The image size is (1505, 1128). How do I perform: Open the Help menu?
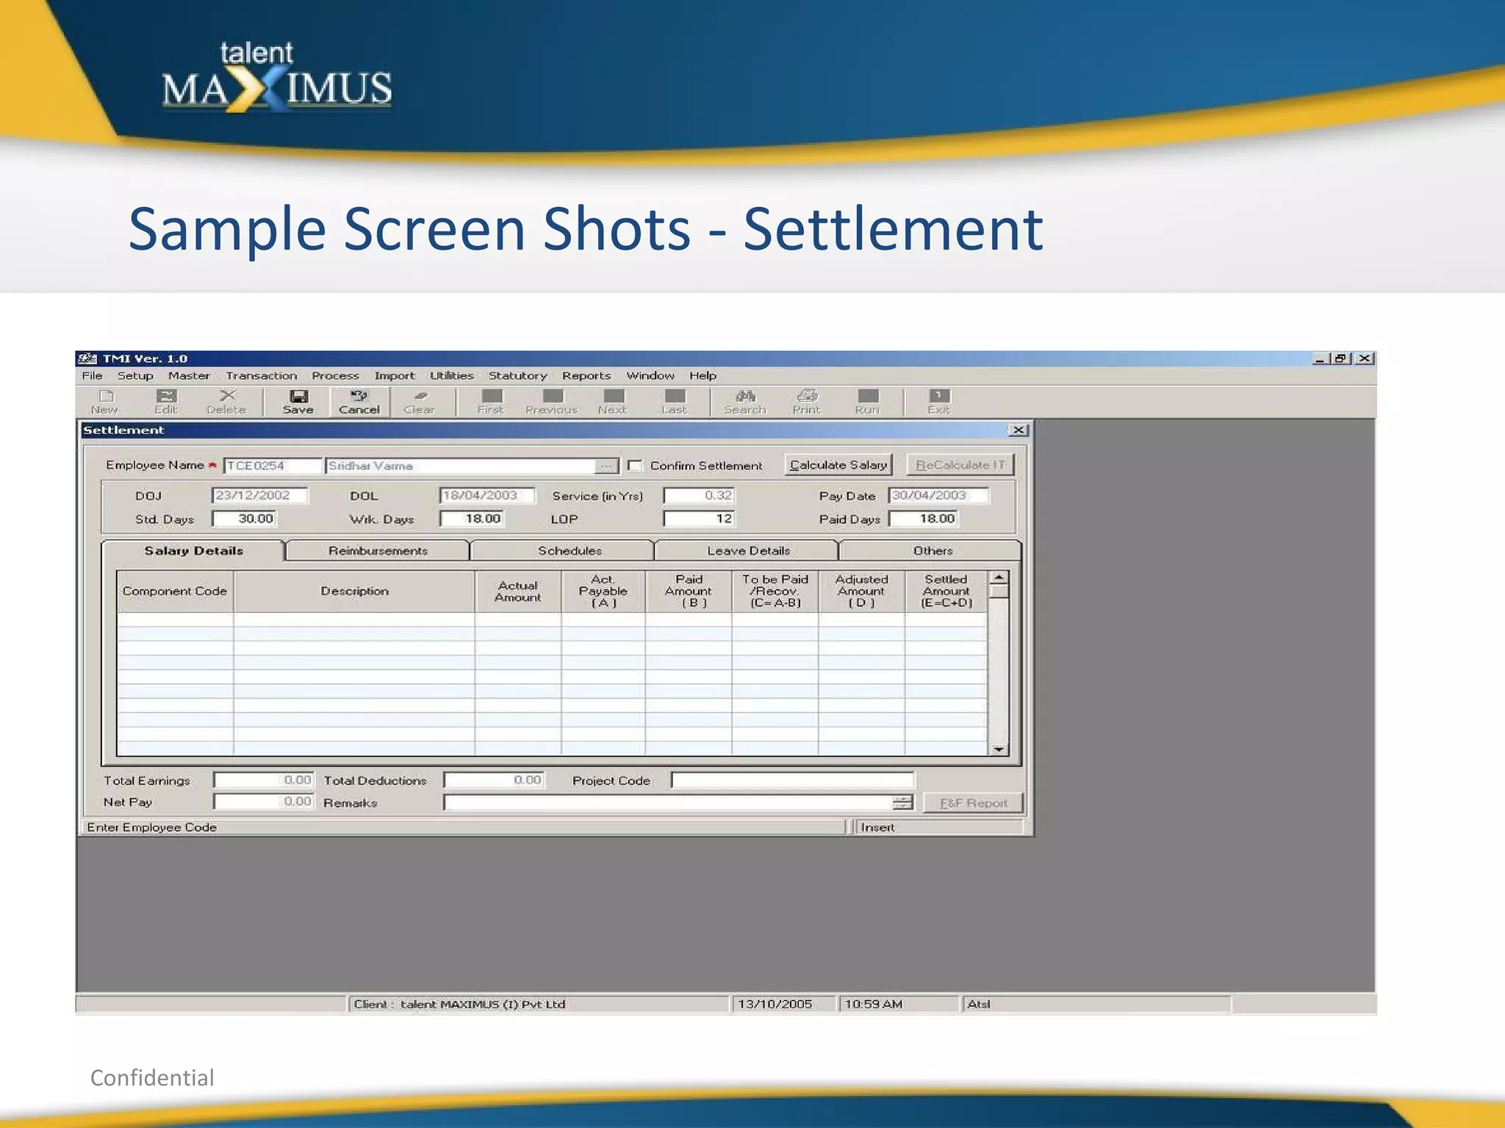tap(703, 375)
